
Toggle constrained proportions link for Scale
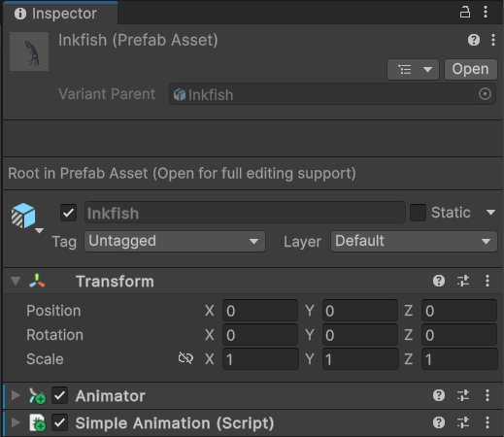tap(185, 358)
